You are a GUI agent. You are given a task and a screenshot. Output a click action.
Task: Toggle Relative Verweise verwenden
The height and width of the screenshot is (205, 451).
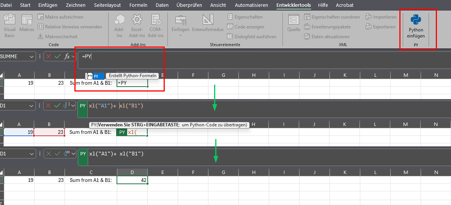coord(70,27)
